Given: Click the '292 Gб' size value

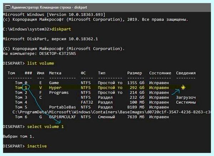Looking at the screenshot, I should coord(137,88).
